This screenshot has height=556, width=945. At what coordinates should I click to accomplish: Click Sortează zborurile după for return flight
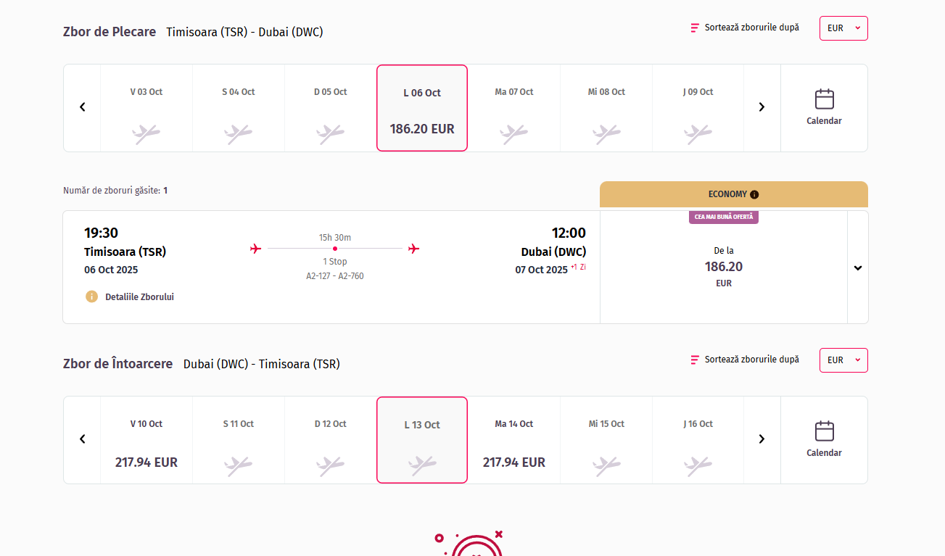click(x=751, y=360)
